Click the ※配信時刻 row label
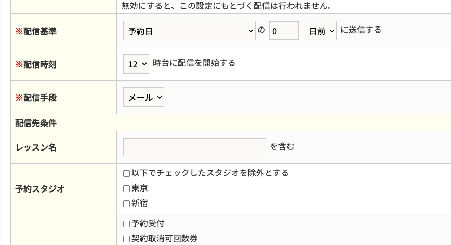Image resolution: width=451 pixels, height=245 pixels. click(x=36, y=64)
